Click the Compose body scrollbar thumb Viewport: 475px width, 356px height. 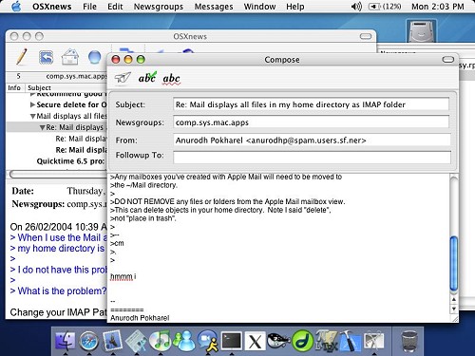(x=454, y=263)
